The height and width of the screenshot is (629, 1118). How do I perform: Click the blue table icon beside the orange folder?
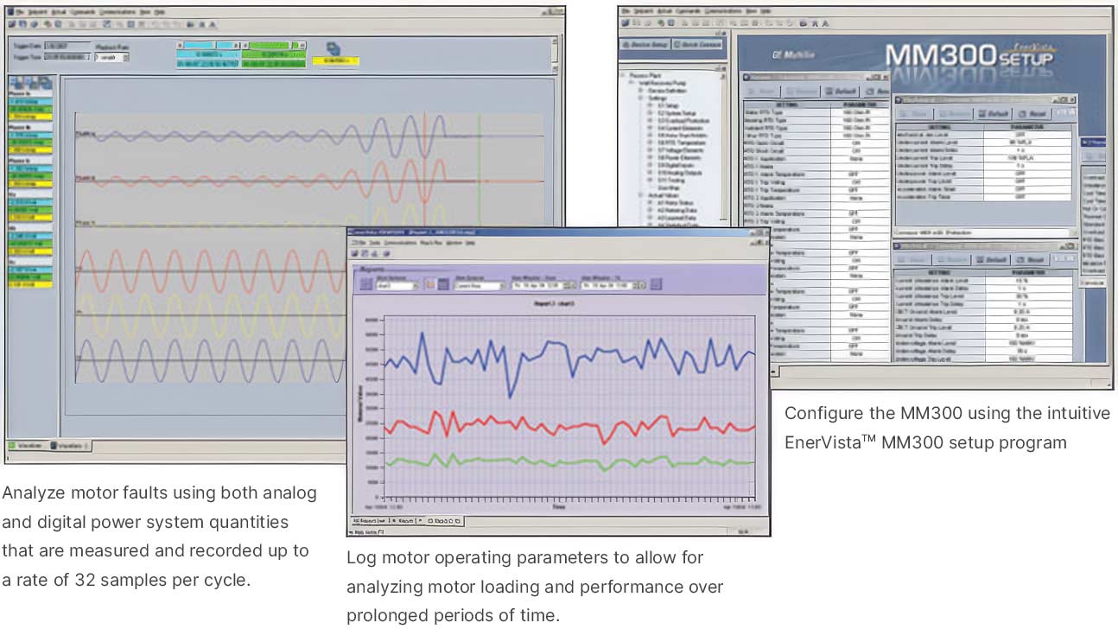(444, 283)
